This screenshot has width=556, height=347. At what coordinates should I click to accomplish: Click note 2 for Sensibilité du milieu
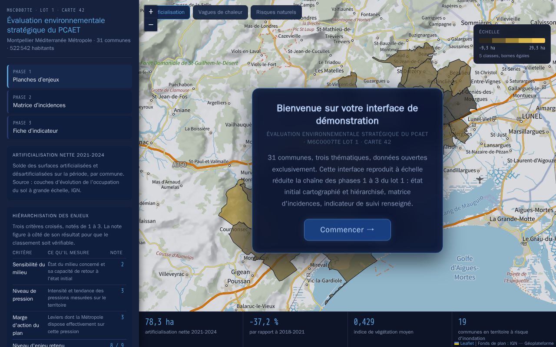point(122,265)
